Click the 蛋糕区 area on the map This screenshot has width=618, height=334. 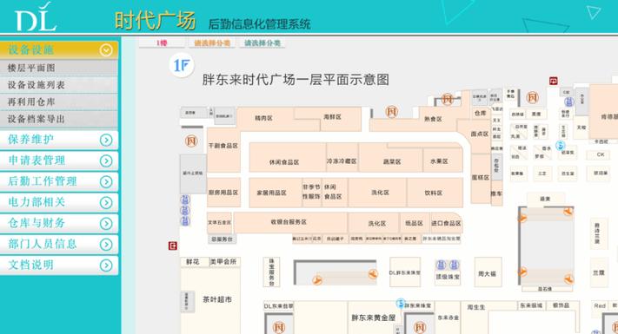pos(481,178)
